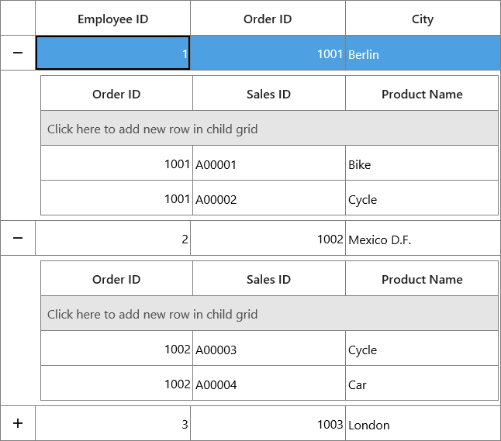Select Sales ID A00004 cell
The width and height of the screenshot is (501, 441).
[x=268, y=383]
